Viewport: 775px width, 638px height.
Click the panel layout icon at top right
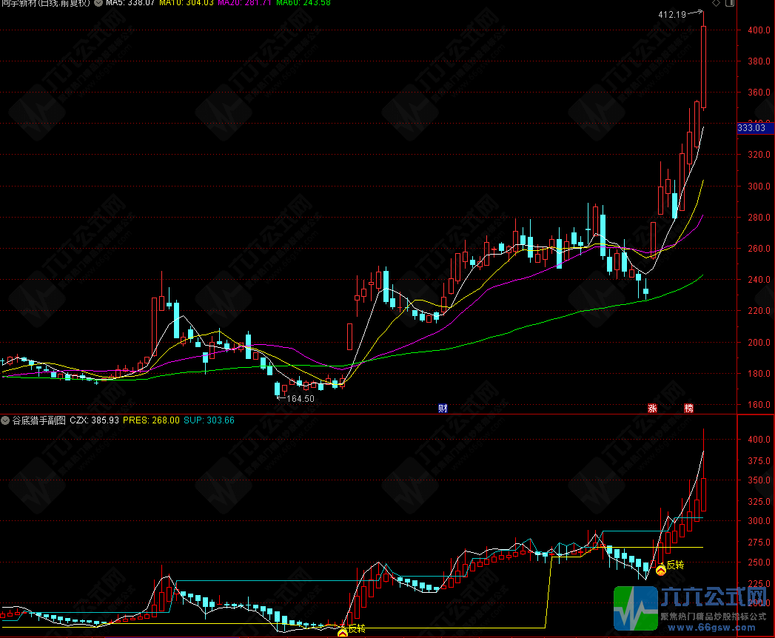730,3
